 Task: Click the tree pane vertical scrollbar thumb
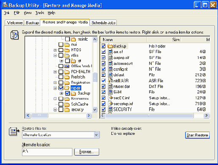click(x=95, y=77)
